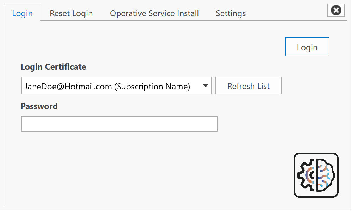
Task: Click the black triangle in certificate box
Action: 206,86
